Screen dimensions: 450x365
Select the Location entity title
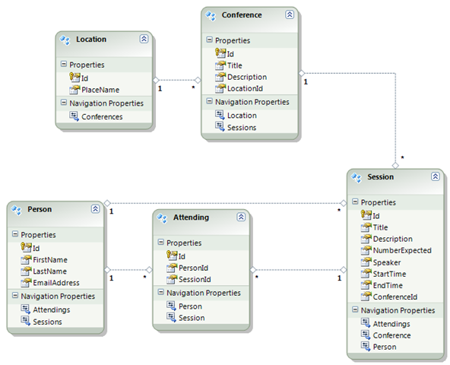click(91, 39)
